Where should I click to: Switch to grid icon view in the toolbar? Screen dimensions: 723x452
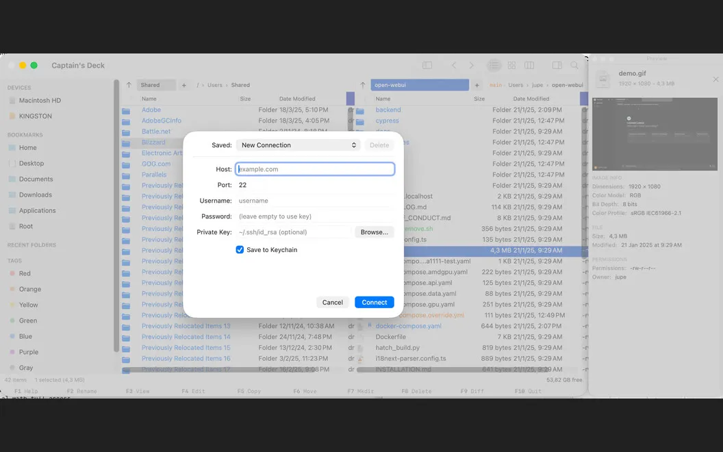[x=511, y=66]
